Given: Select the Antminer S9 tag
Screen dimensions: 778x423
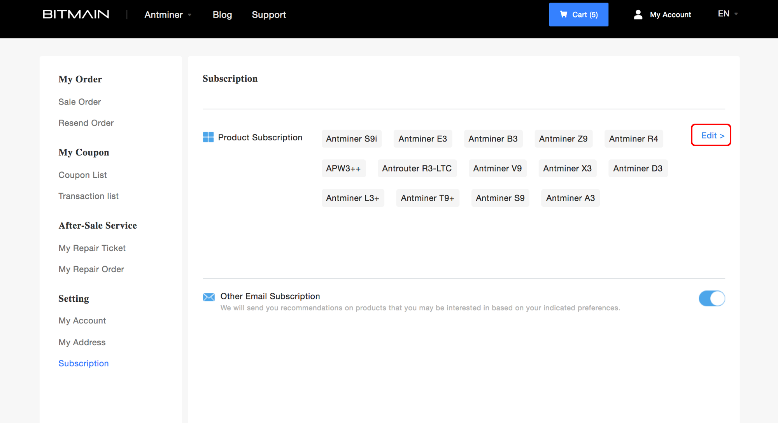Looking at the screenshot, I should pyautogui.click(x=500, y=198).
